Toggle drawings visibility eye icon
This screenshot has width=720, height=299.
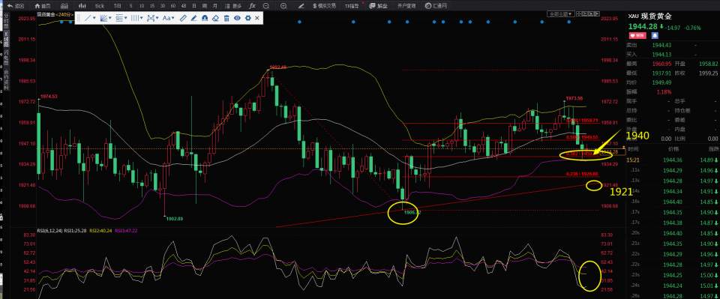click(237, 18)
